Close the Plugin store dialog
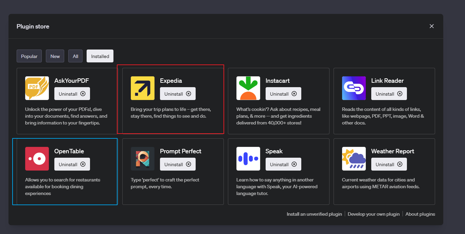 click(432, 26)
